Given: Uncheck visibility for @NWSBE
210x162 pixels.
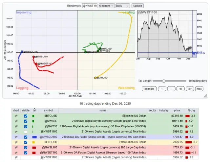Looking at the screenshot, I should click(26, 121).
